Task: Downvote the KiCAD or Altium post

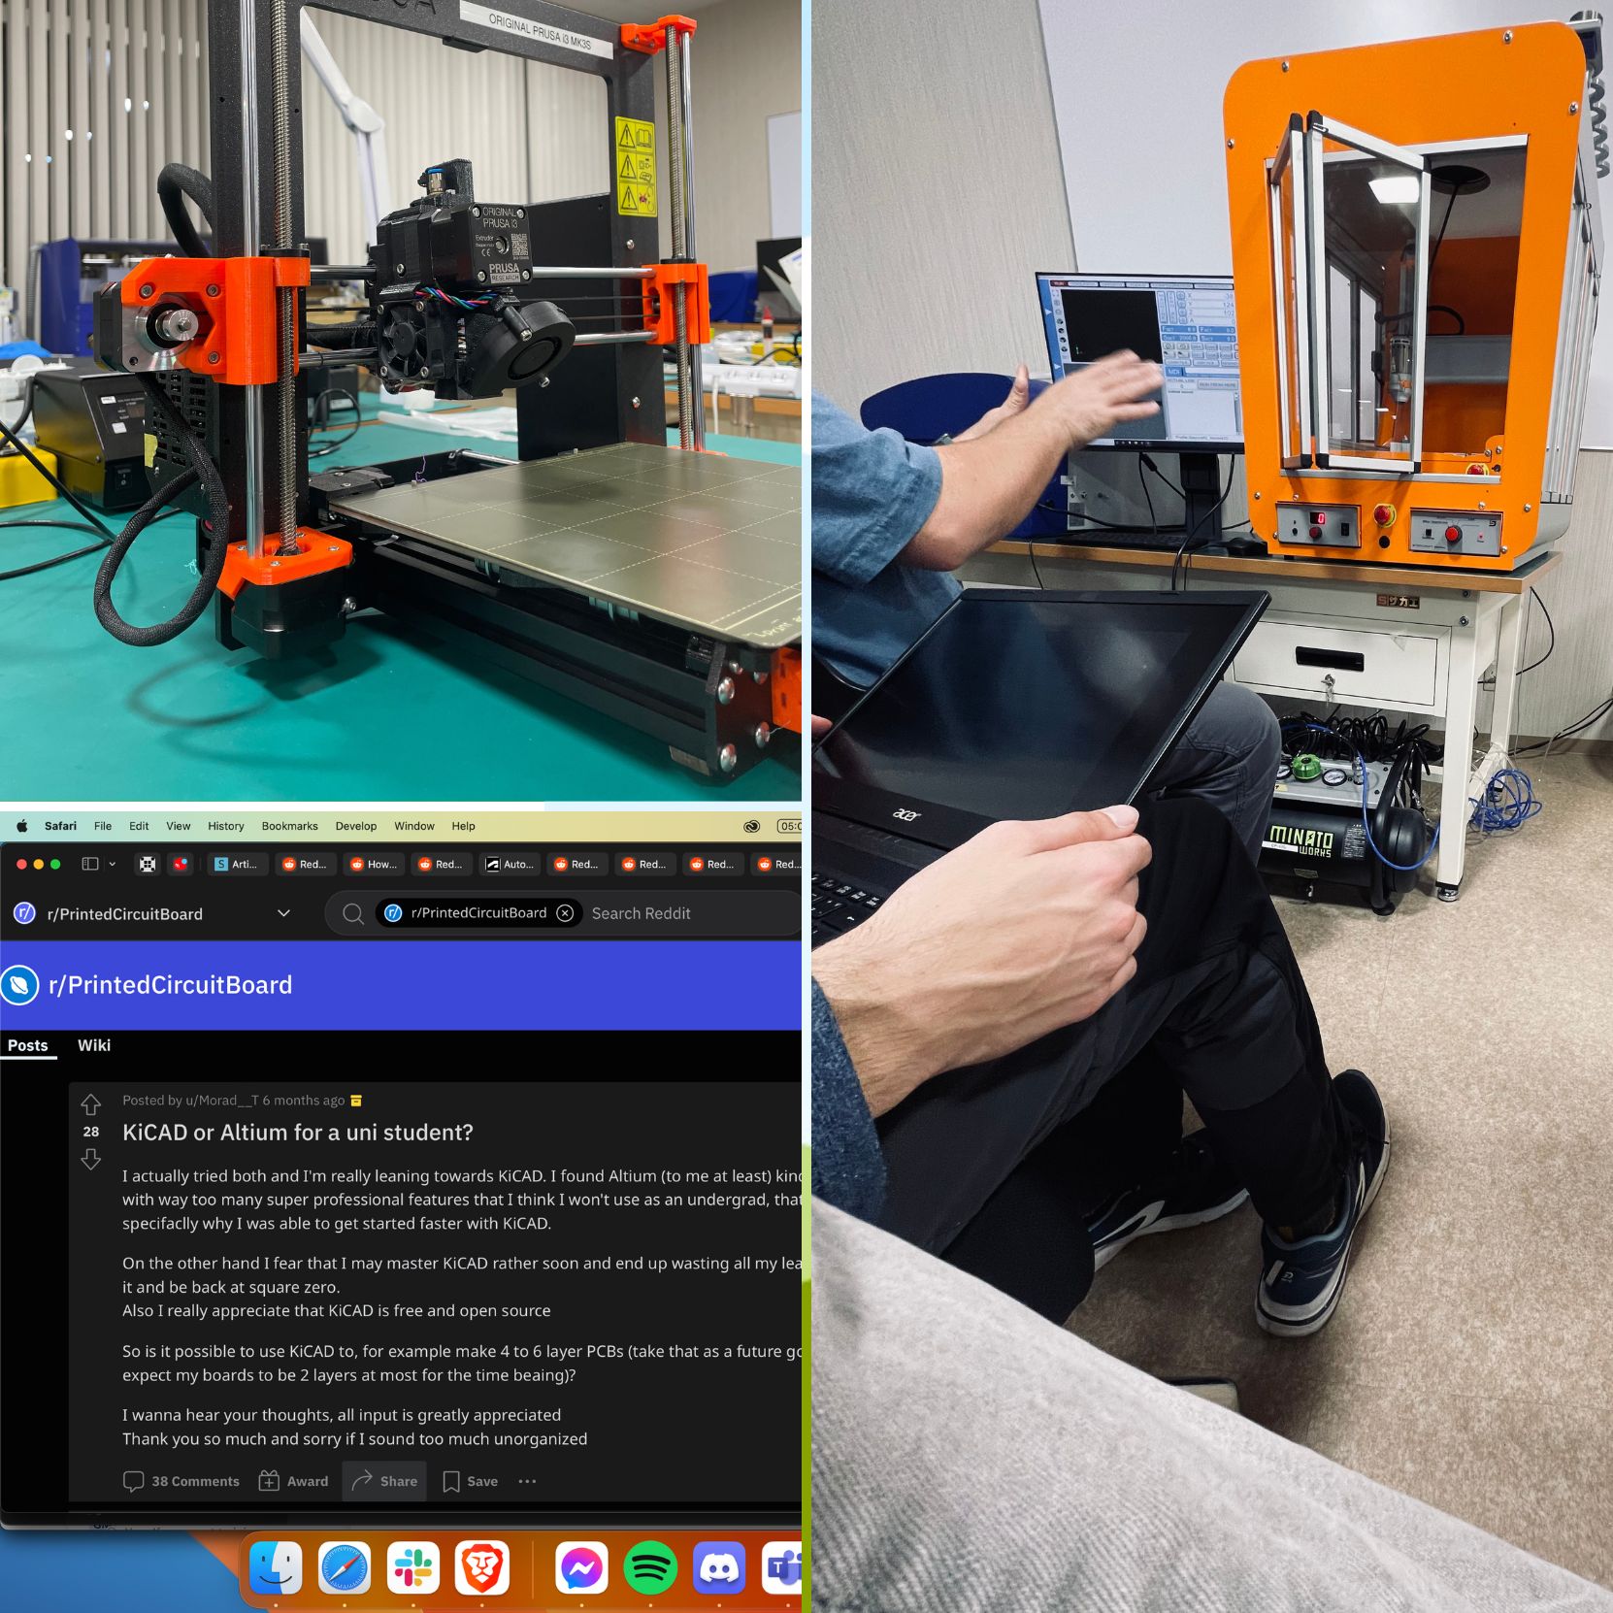Action: 90,1160
